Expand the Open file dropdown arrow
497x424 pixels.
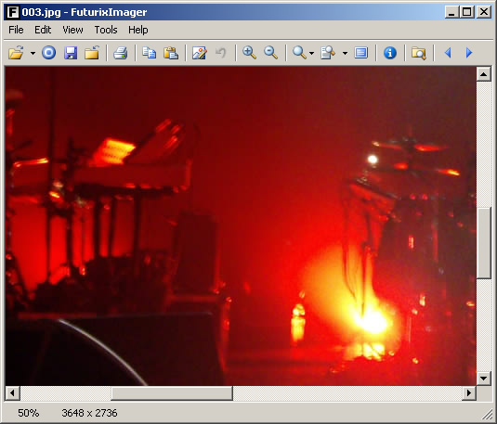point(33,53)
